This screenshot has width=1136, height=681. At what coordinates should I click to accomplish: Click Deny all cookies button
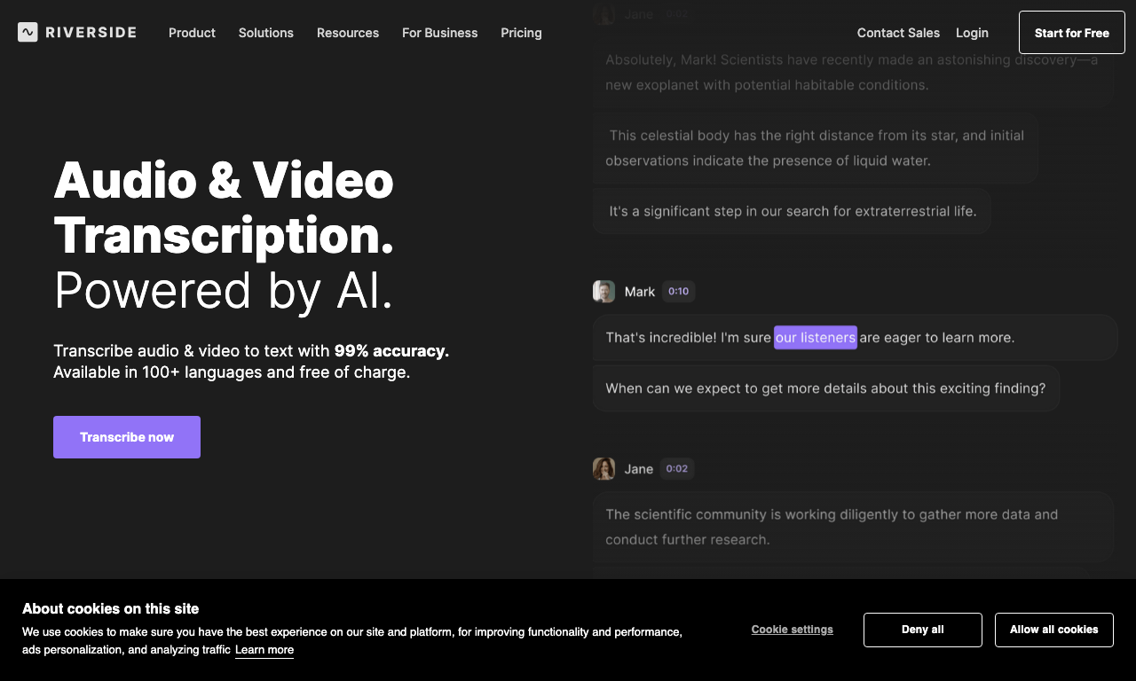(x=923, y=630)
